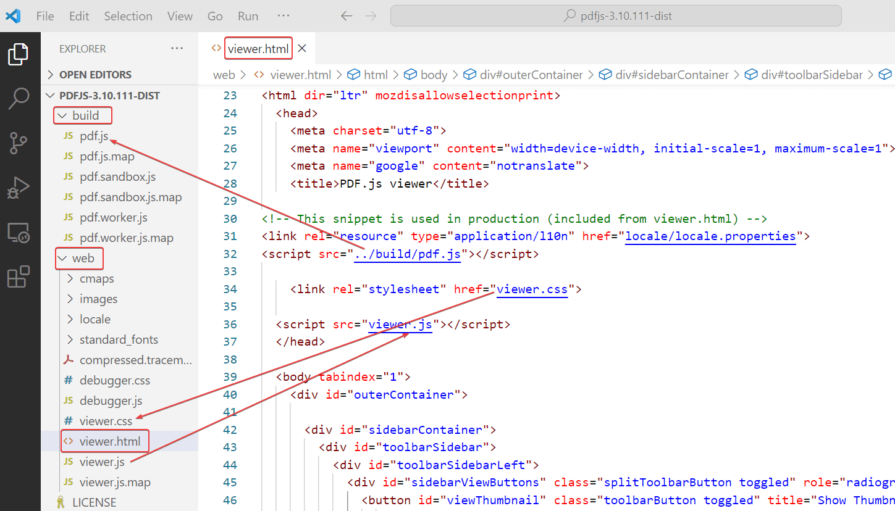Viewport: 895px width, 511px height.
Task: Open pdf.js.map file
Action: click(x=120, y=156)
